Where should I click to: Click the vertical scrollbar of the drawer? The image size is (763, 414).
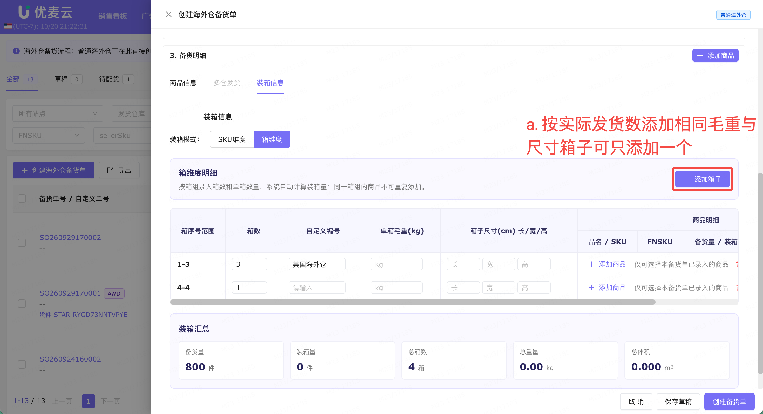coord(760,273)
